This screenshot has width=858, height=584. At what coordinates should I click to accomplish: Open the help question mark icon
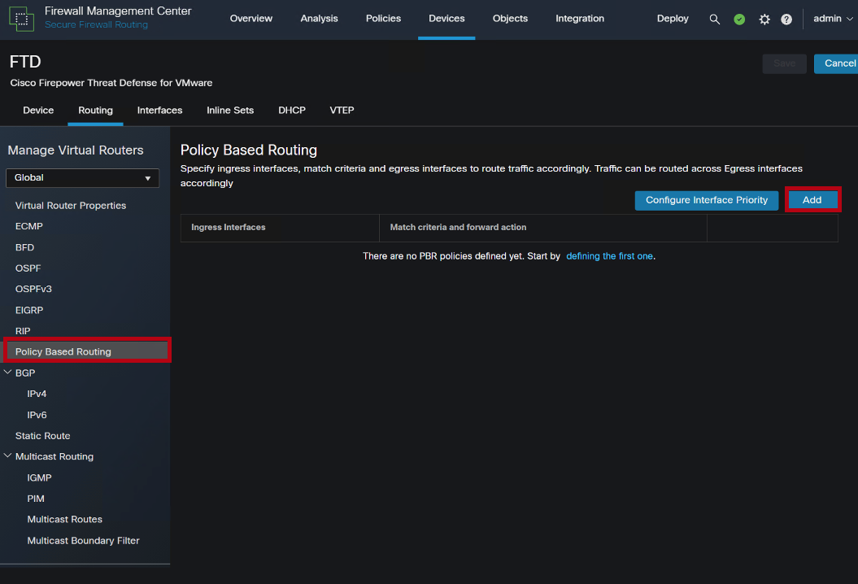tap(786, 20)
